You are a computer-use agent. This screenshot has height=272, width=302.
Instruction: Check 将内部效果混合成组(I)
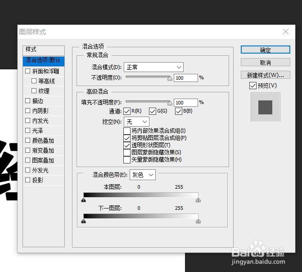click(x=127, y=131)
